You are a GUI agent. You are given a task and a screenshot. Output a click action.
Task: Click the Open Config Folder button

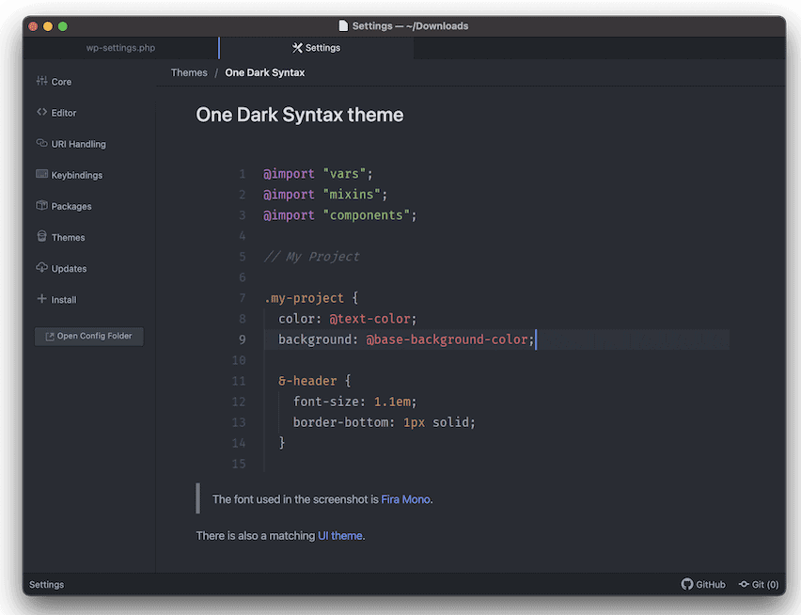click(x=89, y=336)
